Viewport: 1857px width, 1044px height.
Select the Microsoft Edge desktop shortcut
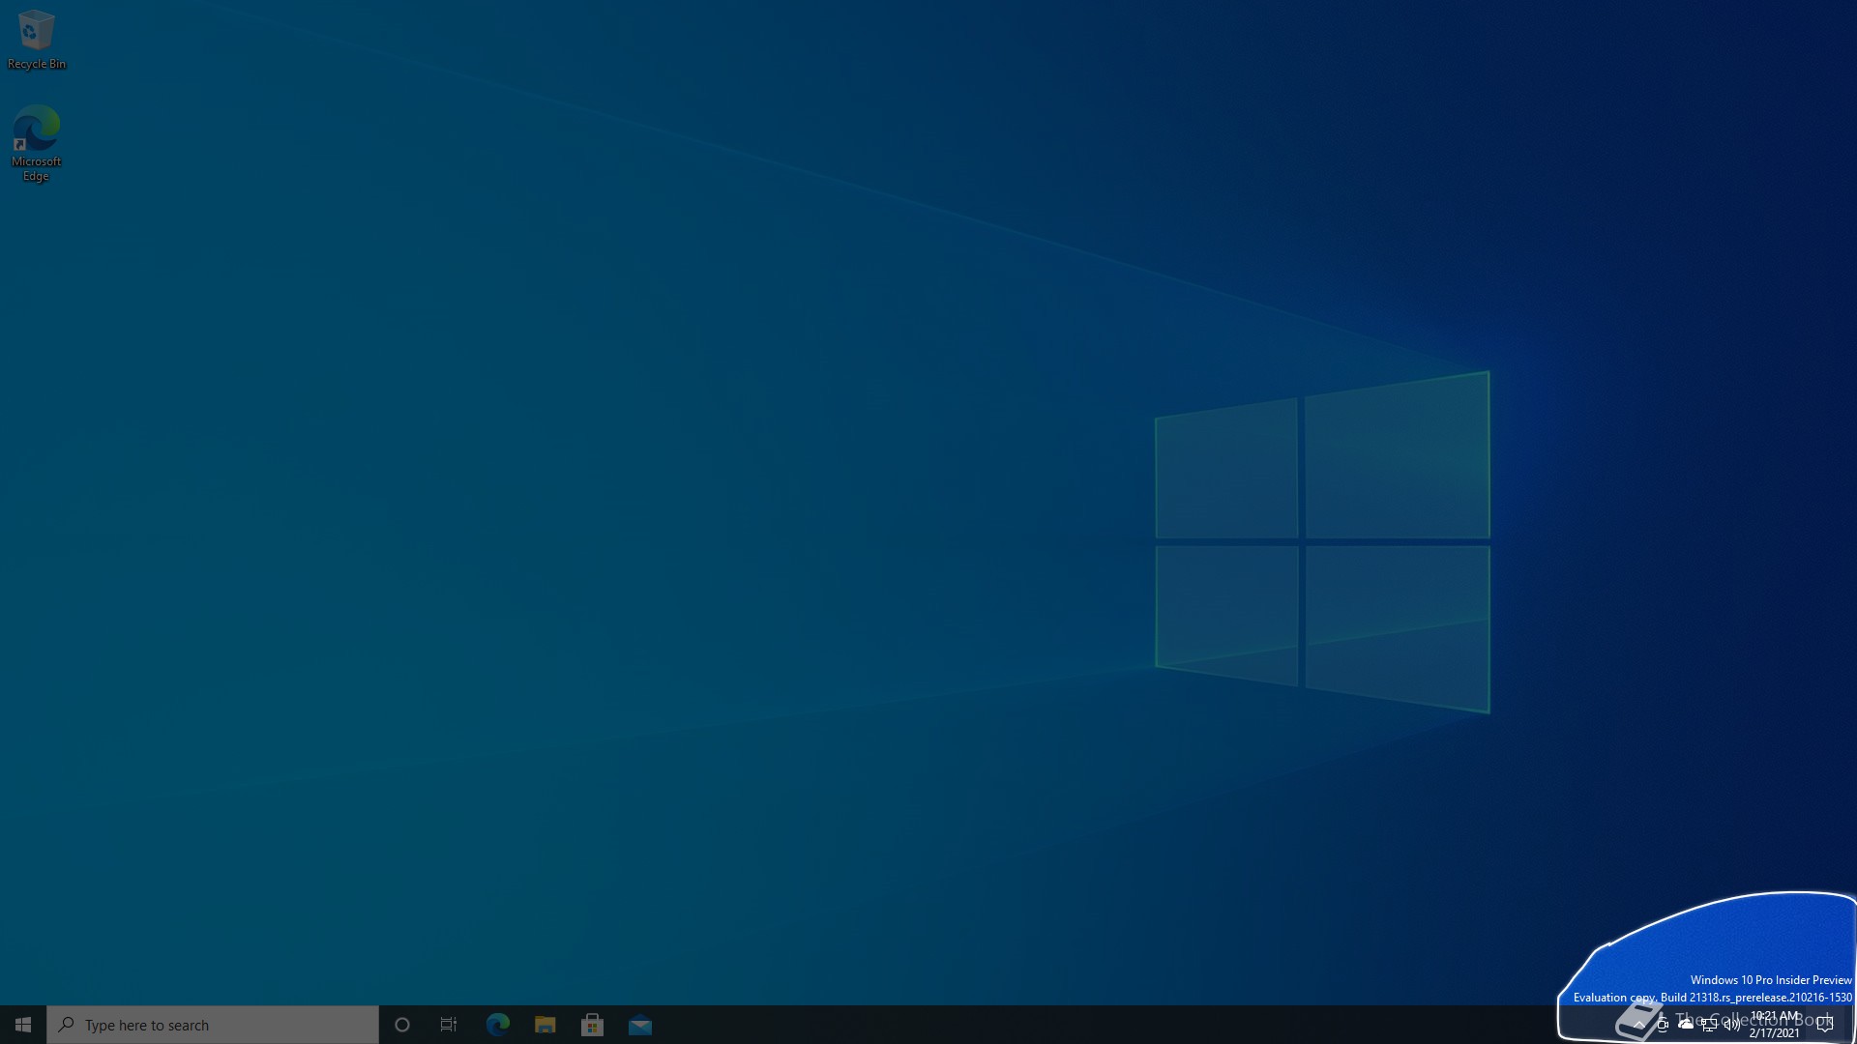[36, 143]
